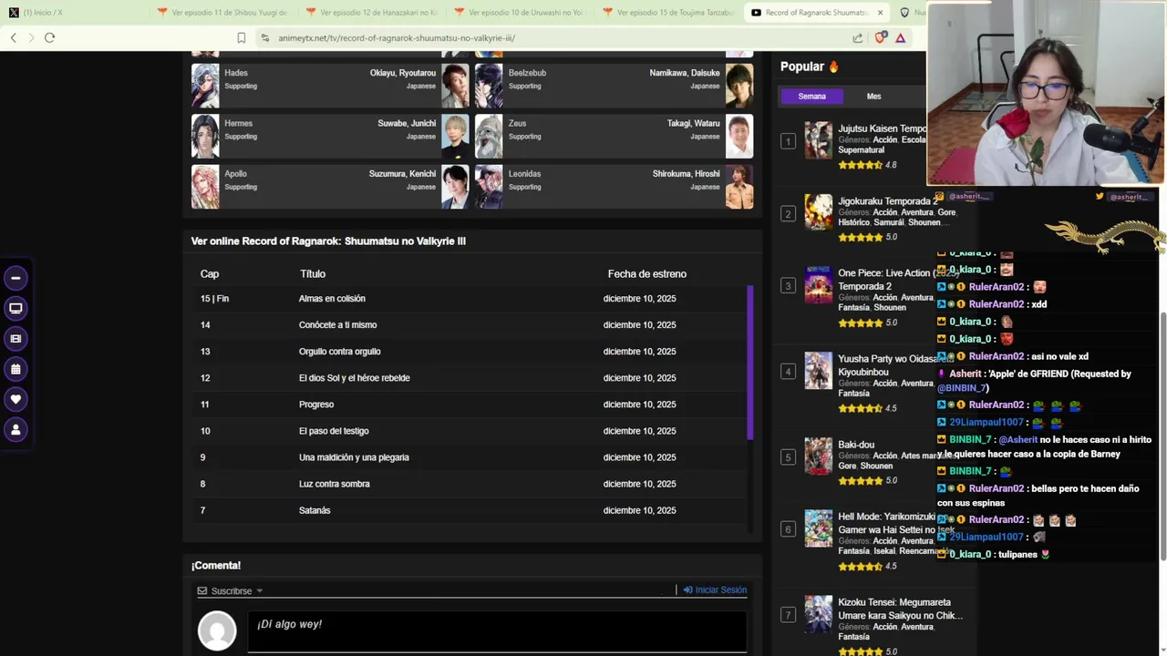Click the Brave Rewards triangle icon

[x=900, y=37]
